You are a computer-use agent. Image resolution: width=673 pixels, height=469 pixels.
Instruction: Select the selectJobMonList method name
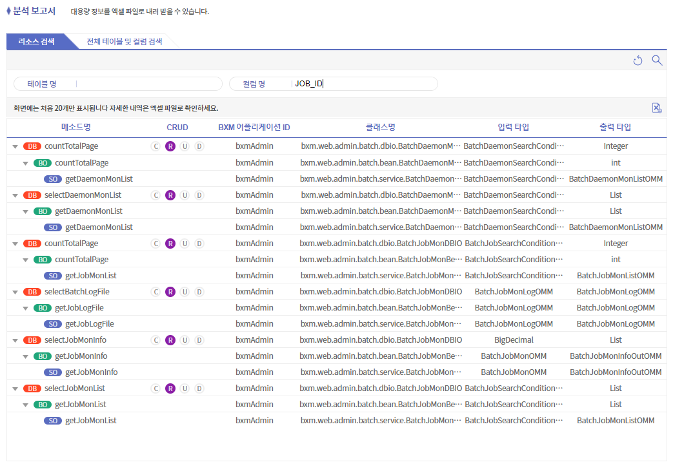tap(75, 389)
